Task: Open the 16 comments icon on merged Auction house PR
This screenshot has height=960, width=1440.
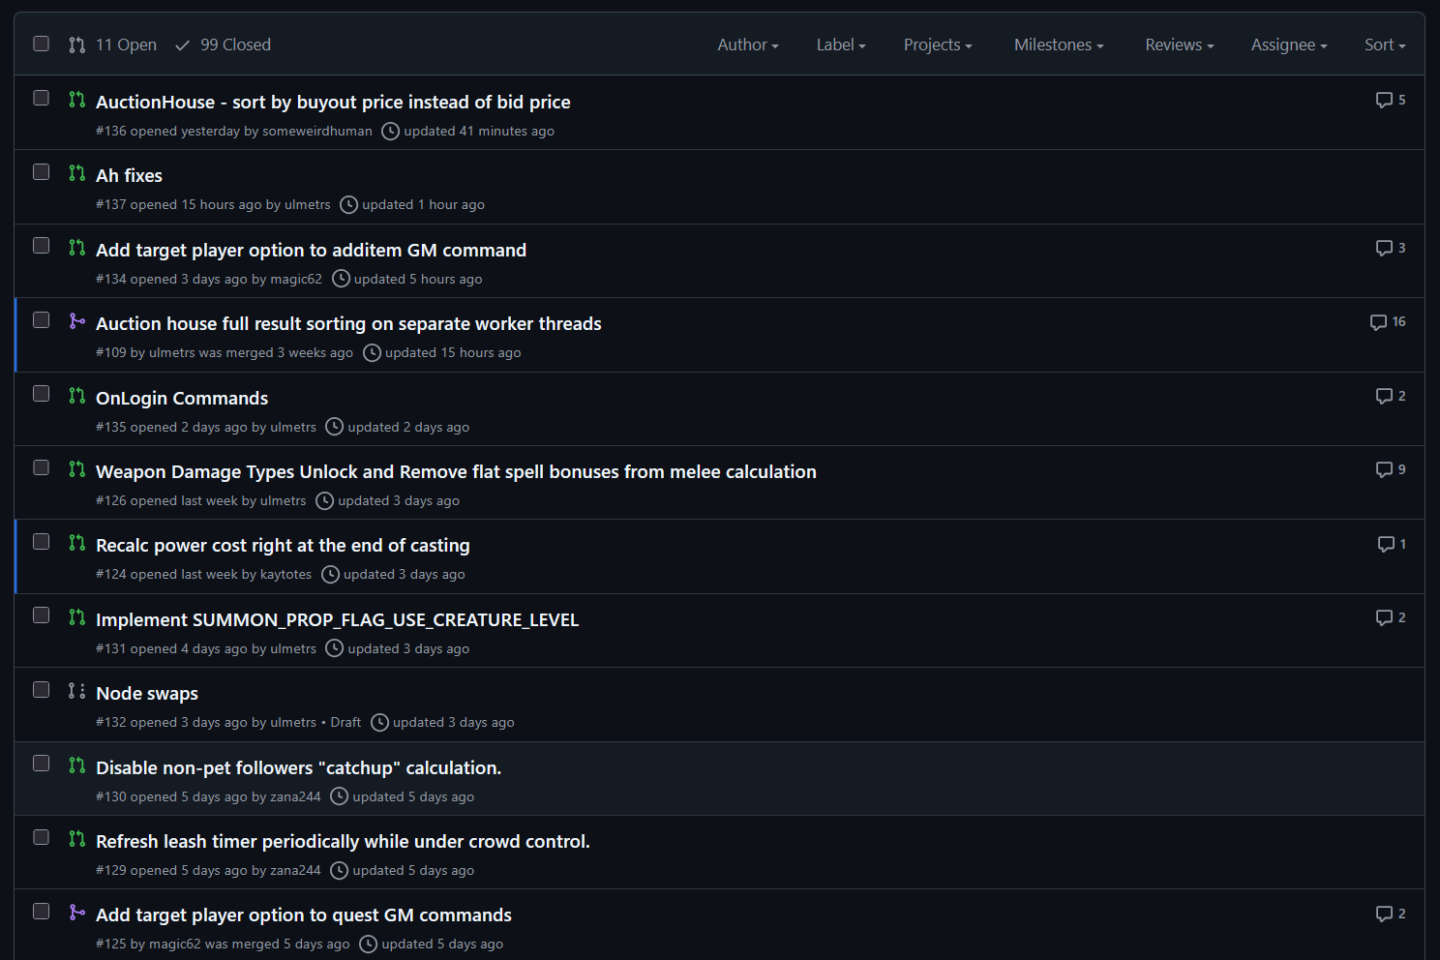Action: (1378, 322)
